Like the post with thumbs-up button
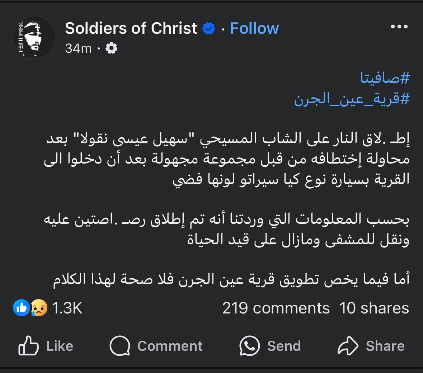 pyautogui.click(x=46, y=346)
